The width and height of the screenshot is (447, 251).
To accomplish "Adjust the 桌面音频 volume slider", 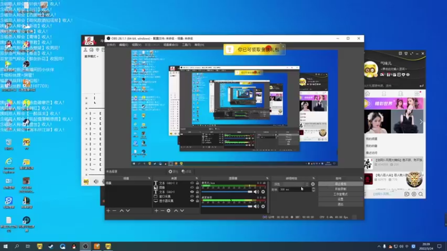I will pos(227,206).
